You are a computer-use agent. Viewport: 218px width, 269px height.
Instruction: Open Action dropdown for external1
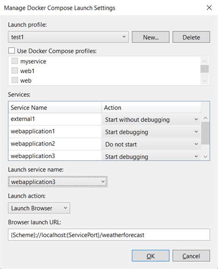click(x=151, y=119)
